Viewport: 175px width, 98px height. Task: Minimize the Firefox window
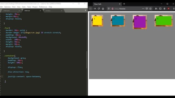click(x=161, y=4)
